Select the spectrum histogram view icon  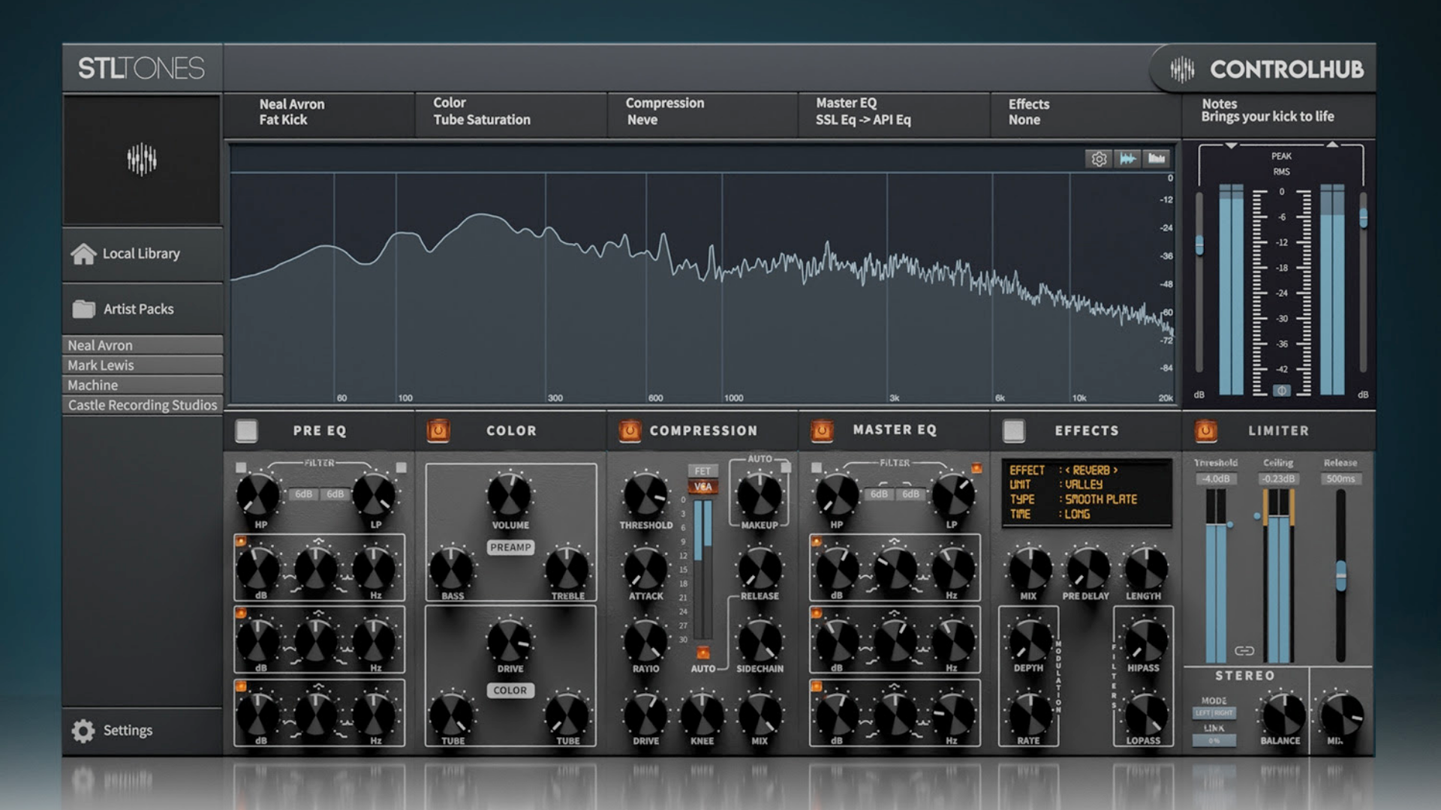(1157, 158)
